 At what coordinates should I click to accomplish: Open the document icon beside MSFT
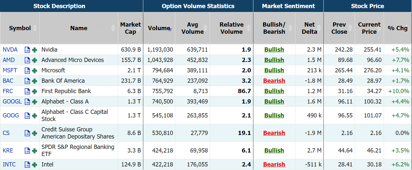(x=27, y=71)
